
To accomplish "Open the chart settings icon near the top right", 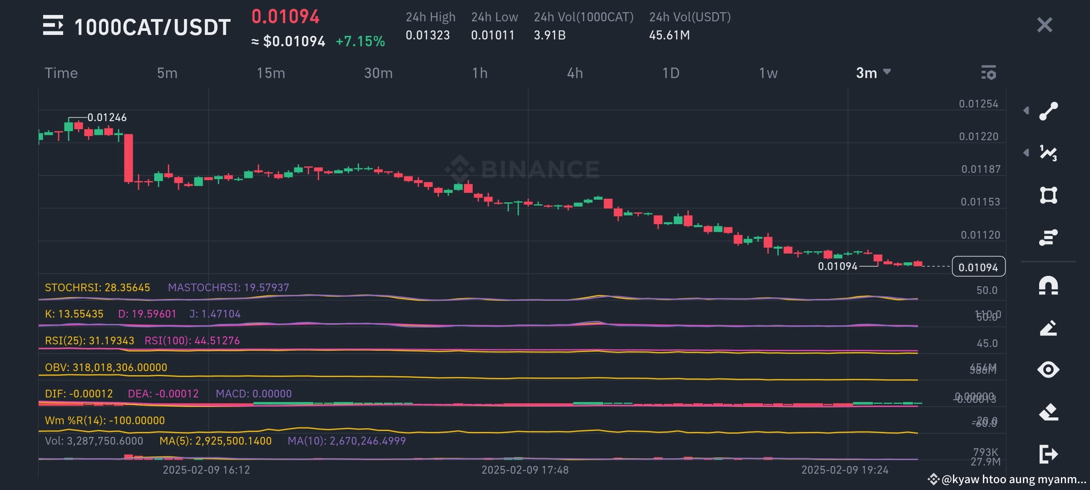I will 989,73.
